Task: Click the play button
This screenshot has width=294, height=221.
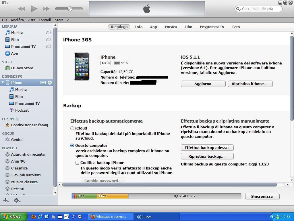Action: 34,9
